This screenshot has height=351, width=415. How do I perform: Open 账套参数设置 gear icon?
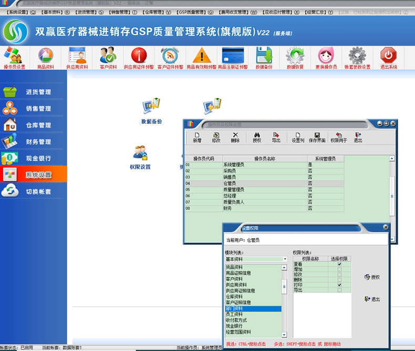point(357,57)
